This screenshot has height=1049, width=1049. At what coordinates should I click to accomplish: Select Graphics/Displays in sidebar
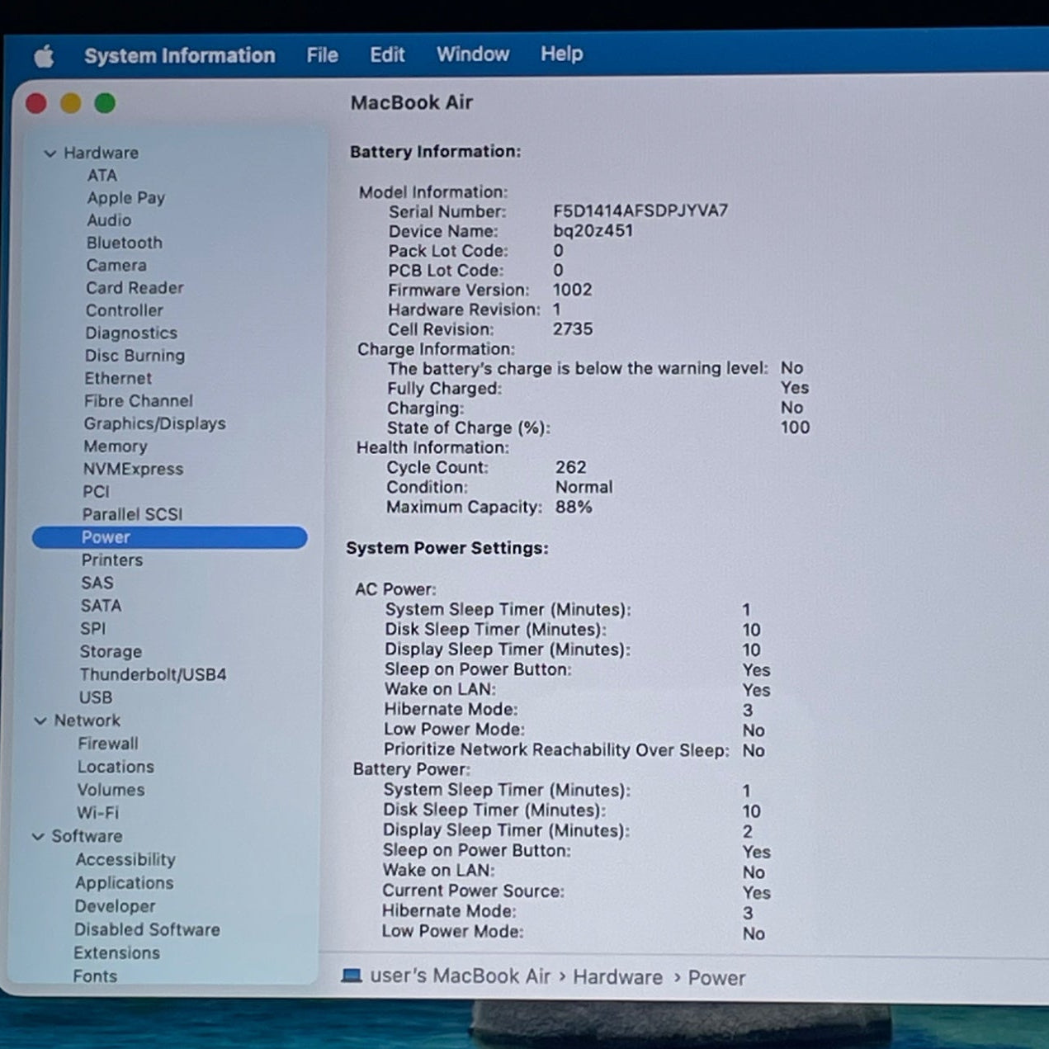pyautogui.click(x=154, y=423)
